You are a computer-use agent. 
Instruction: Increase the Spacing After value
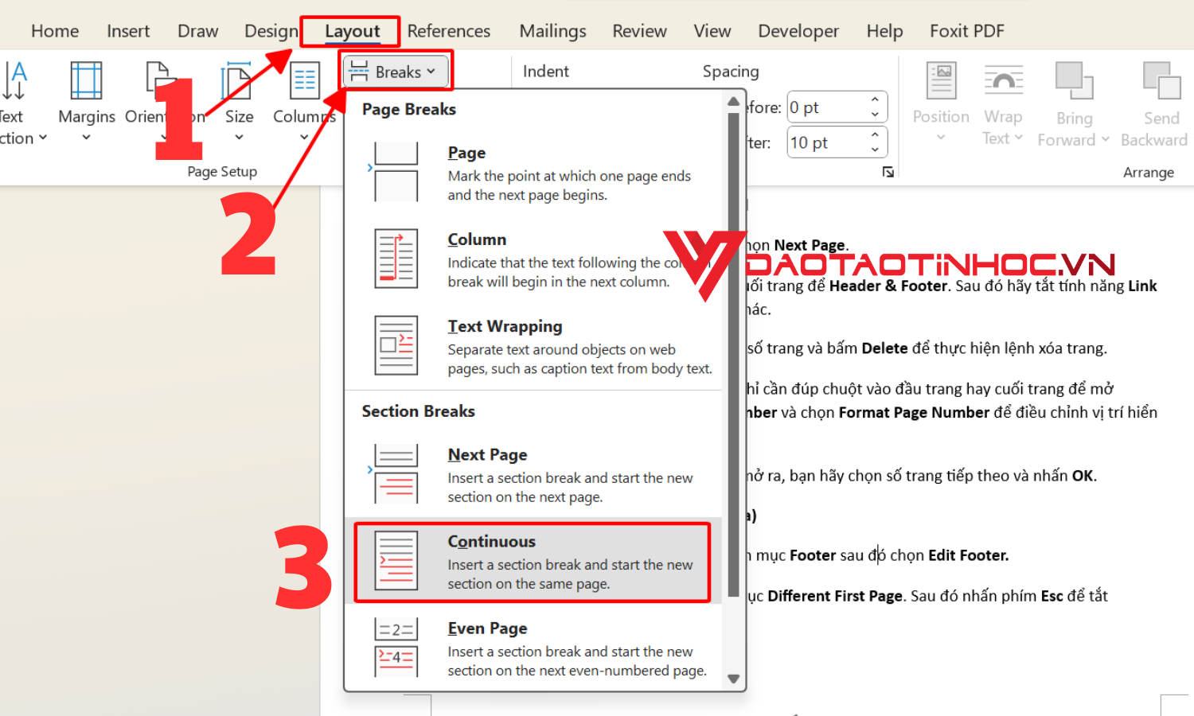(x=875, y=134)
